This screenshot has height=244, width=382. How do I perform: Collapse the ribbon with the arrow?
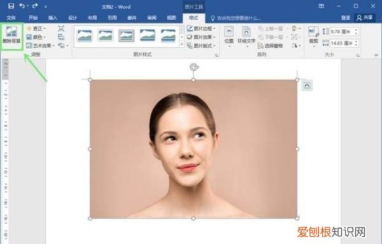point(376,55)
